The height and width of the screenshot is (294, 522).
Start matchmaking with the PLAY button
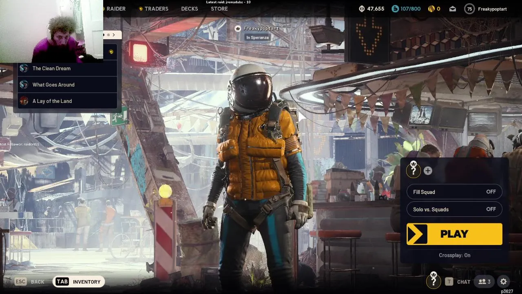tap(454, 234)
